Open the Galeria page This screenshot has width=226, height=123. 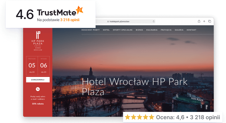click(179, 30)
